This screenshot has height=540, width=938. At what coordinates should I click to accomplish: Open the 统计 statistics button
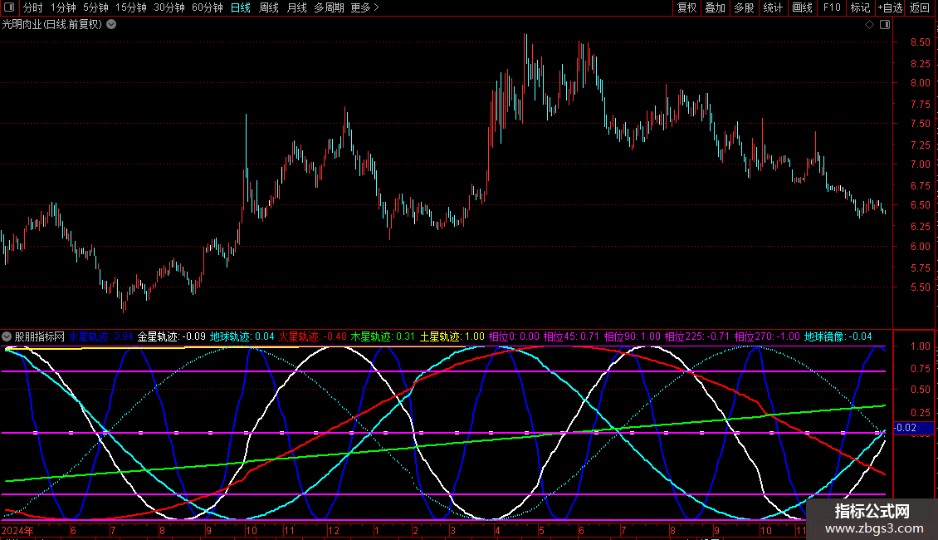[773, 7]
